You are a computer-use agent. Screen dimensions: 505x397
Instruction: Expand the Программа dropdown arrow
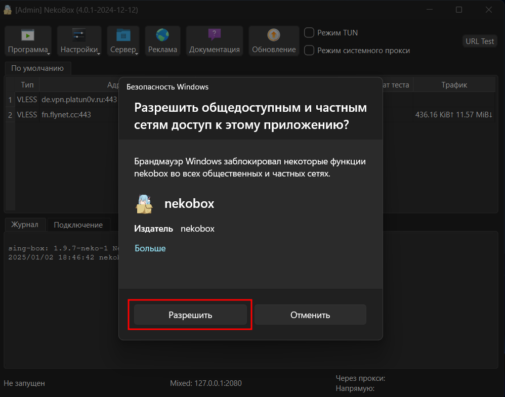coord(49,52)
